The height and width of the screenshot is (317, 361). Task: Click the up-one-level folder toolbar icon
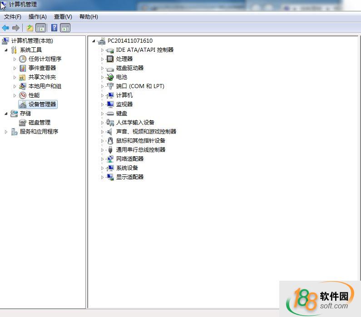pyautogui.click(x=30, y=28)
